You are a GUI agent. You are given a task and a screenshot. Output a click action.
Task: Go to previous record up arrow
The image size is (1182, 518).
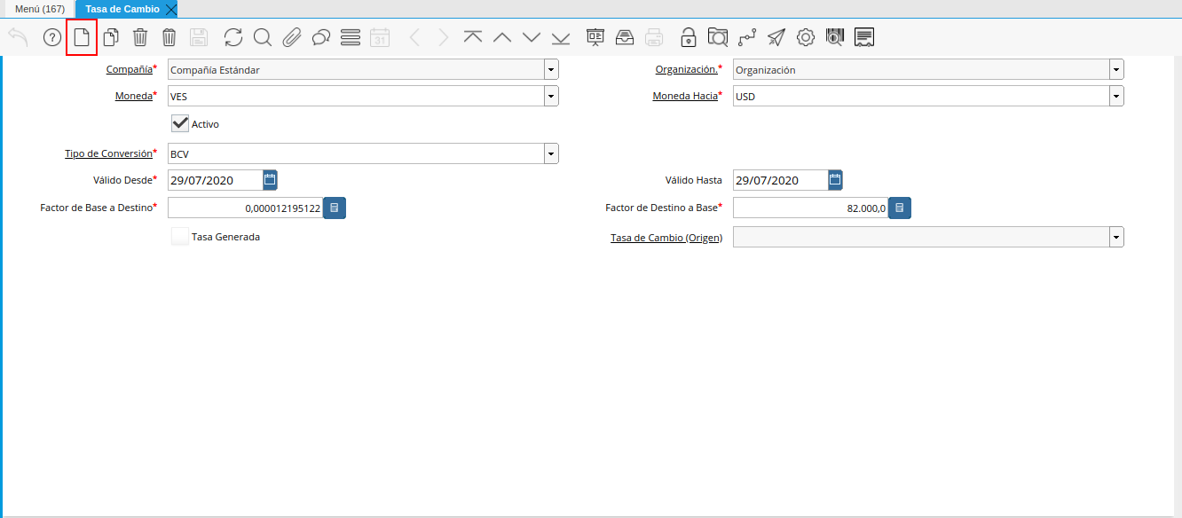pos(502,37)
